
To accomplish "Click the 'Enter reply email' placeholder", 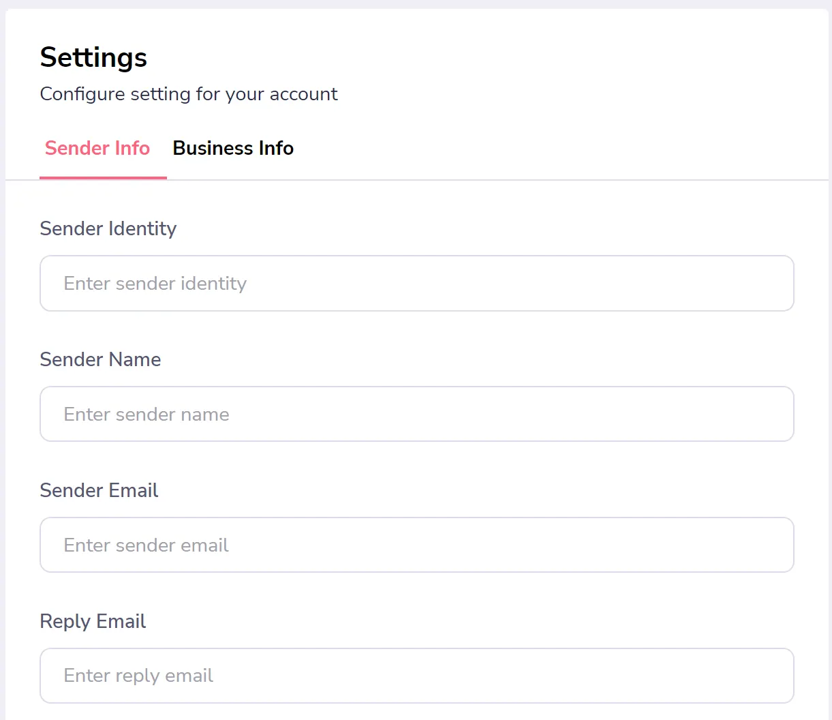I will (138, 676).
